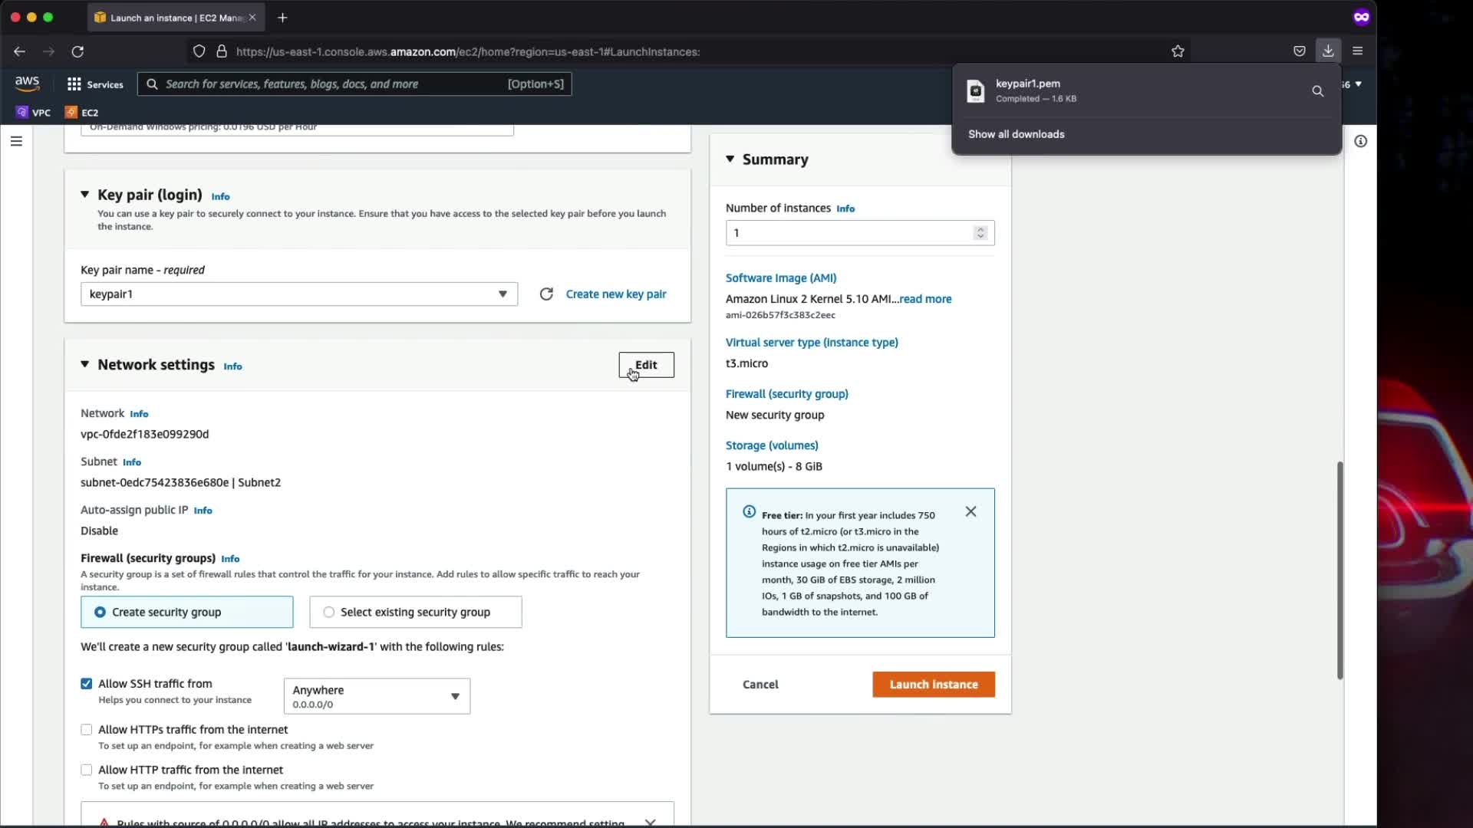
Task: Choose Select existing security group option
Action: coord(329,612)
